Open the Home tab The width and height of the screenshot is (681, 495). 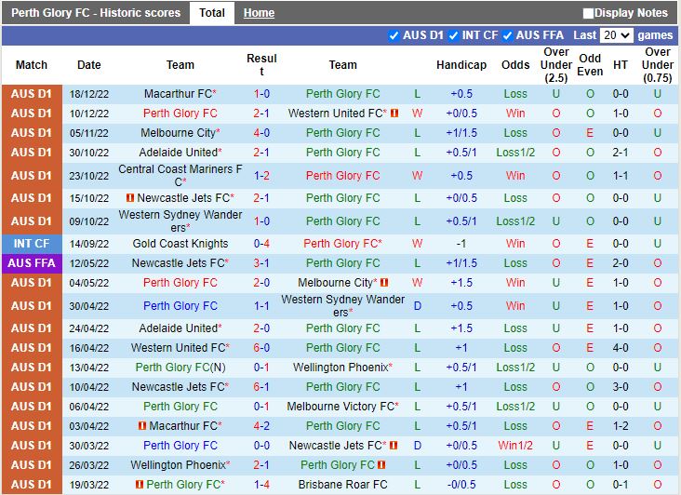(x=259, y=13)
